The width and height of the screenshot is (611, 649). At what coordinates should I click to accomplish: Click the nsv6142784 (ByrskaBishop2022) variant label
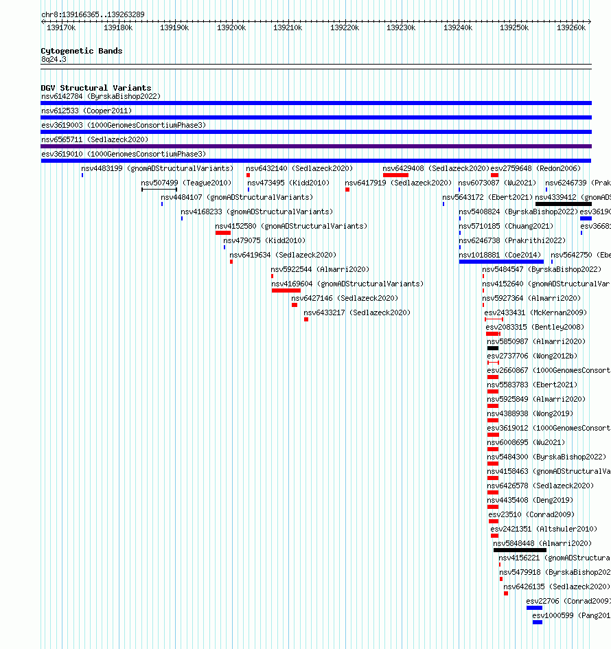(100, 96)
